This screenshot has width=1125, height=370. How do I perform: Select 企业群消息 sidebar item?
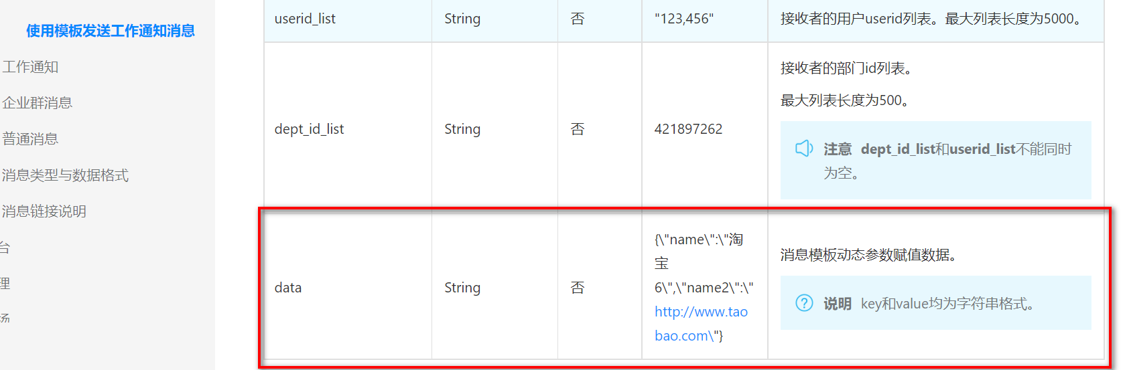(37, 103)
